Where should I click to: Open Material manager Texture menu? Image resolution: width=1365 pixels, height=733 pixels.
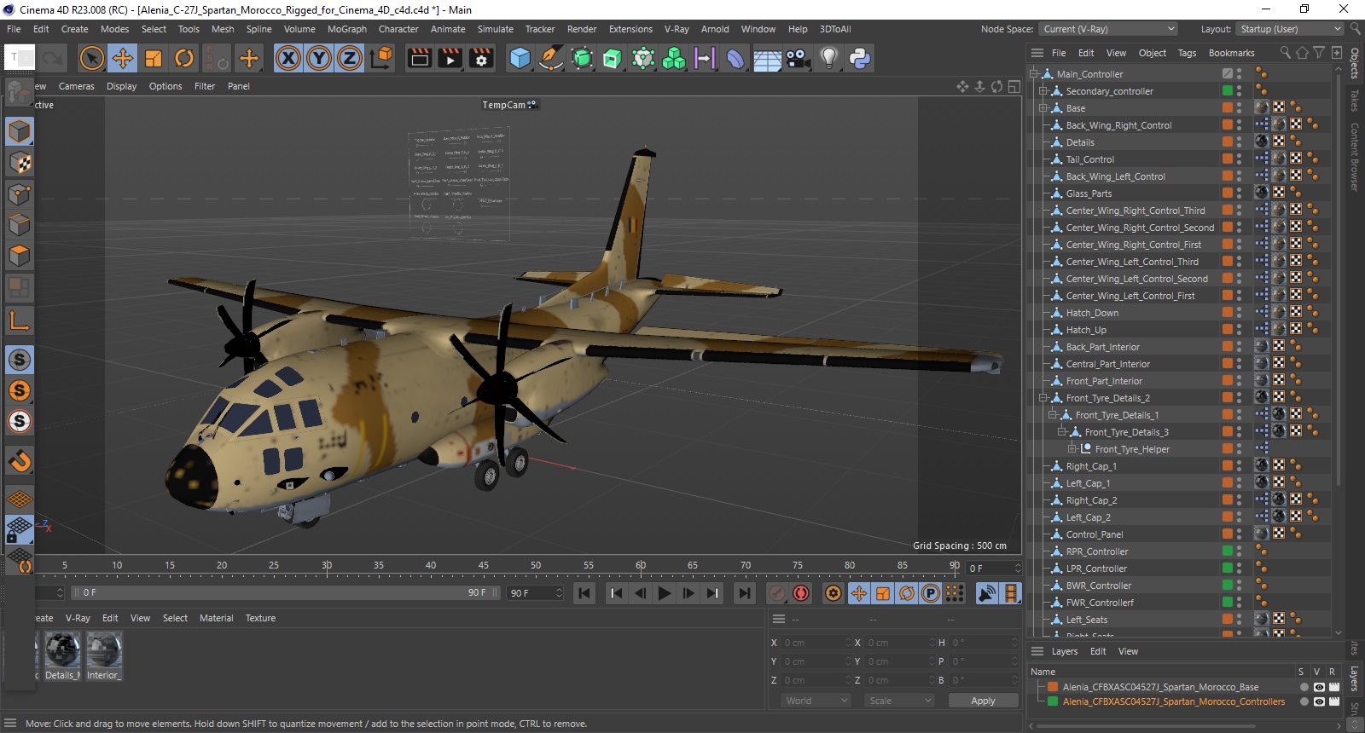point(260,618)
